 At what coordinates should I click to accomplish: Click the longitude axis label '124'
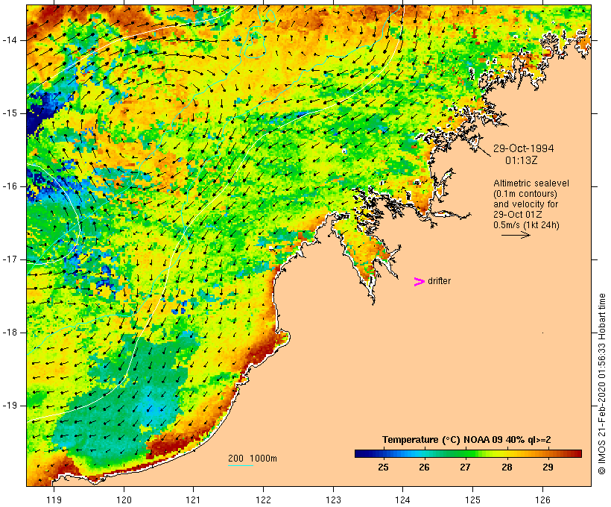[x=403, y=500]
